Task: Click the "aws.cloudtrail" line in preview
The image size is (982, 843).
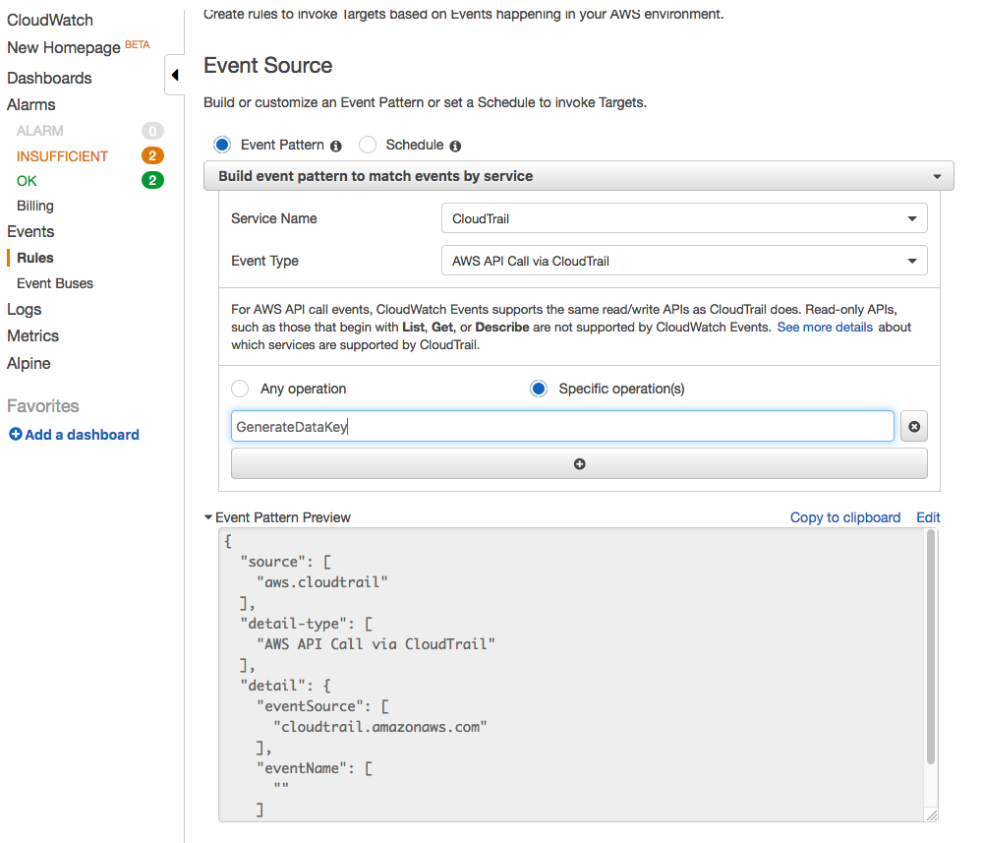Action: (321, 582)
